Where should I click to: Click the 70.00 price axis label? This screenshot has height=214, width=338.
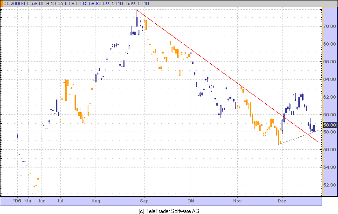tap(330, 26)
